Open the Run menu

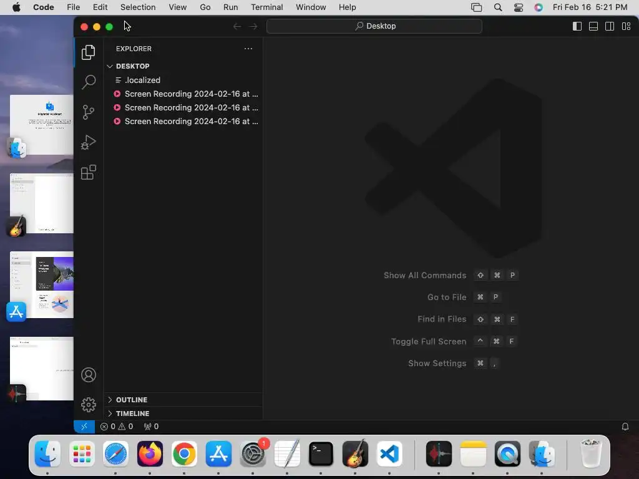pos(230,7)
